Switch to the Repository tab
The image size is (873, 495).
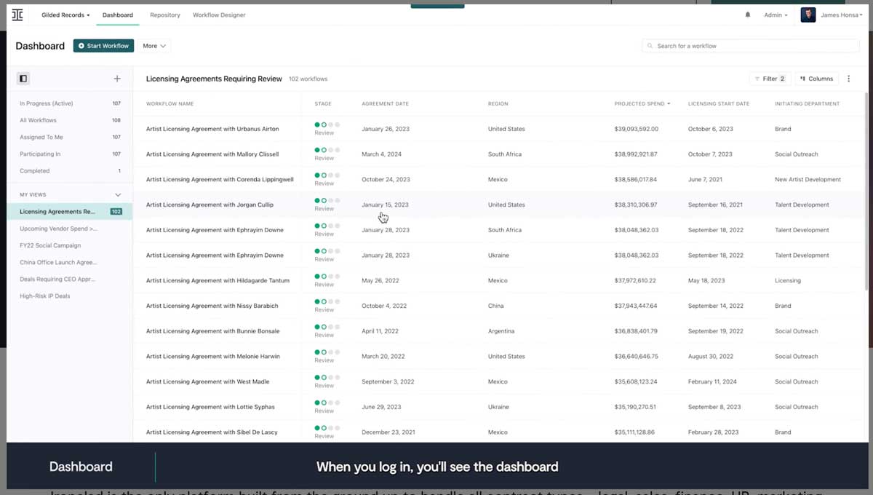point(165,14)
